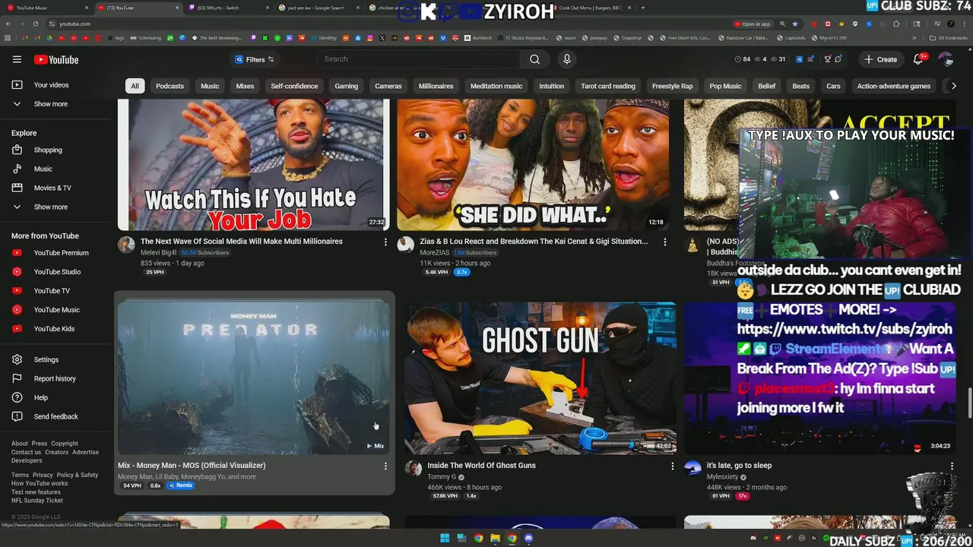This screenshot has width=973, height=547.
Task: Play the Ghost Gun video thumbnail
Action: 540,378
